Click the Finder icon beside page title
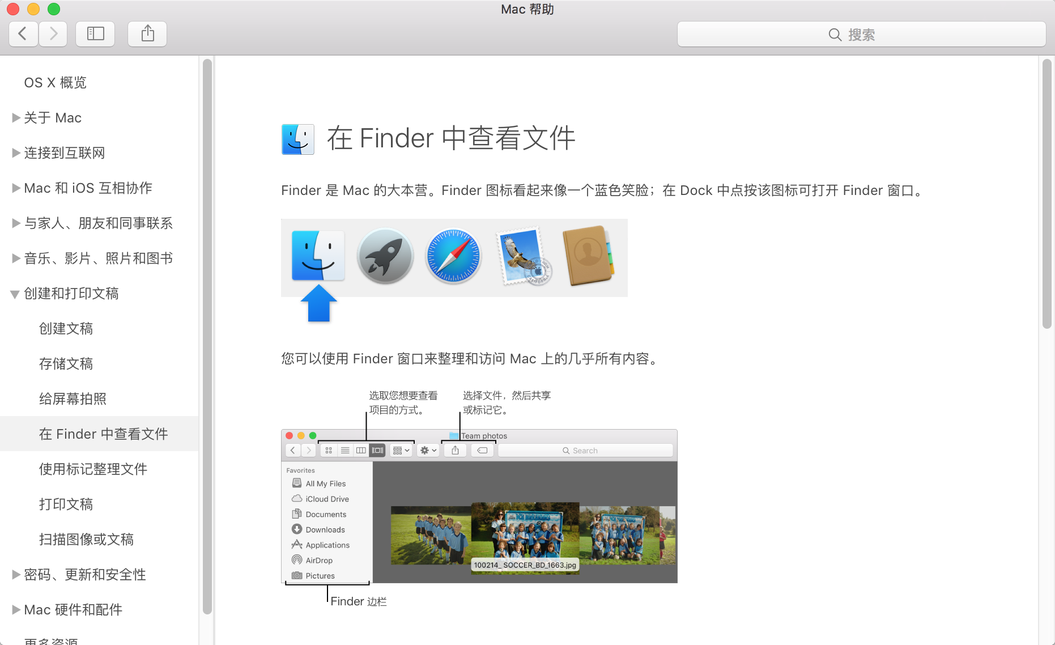Screen dimensions: 1055x645 point(298,139)
